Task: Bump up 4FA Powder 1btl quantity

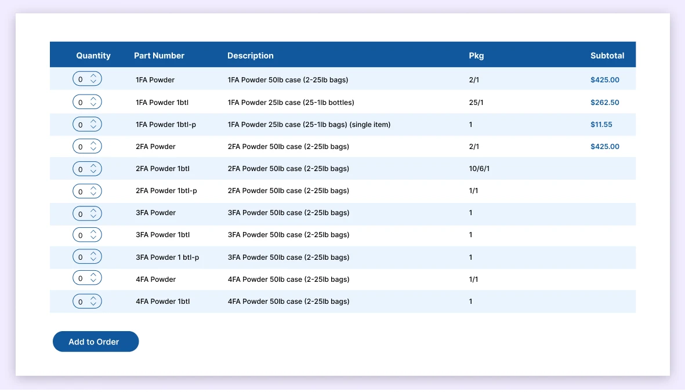Action: click(93, 298)
